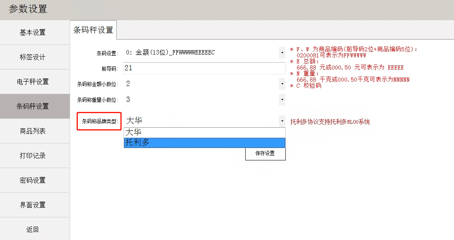
Task: Select the 条码秤设置 tab at top
Action: (93, 30)
